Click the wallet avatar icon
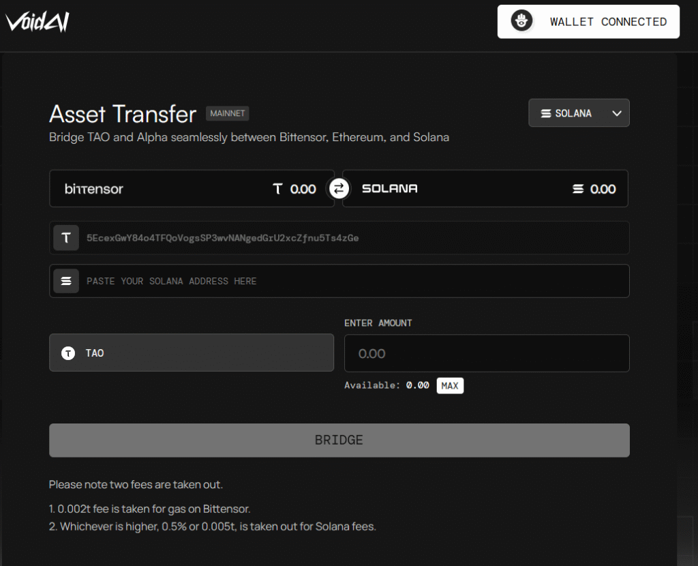Screen dimensions: 698x566 [521, 22]
